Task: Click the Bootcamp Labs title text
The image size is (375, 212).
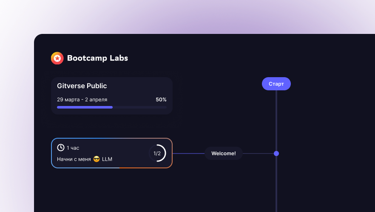Action: click(97, 59)
